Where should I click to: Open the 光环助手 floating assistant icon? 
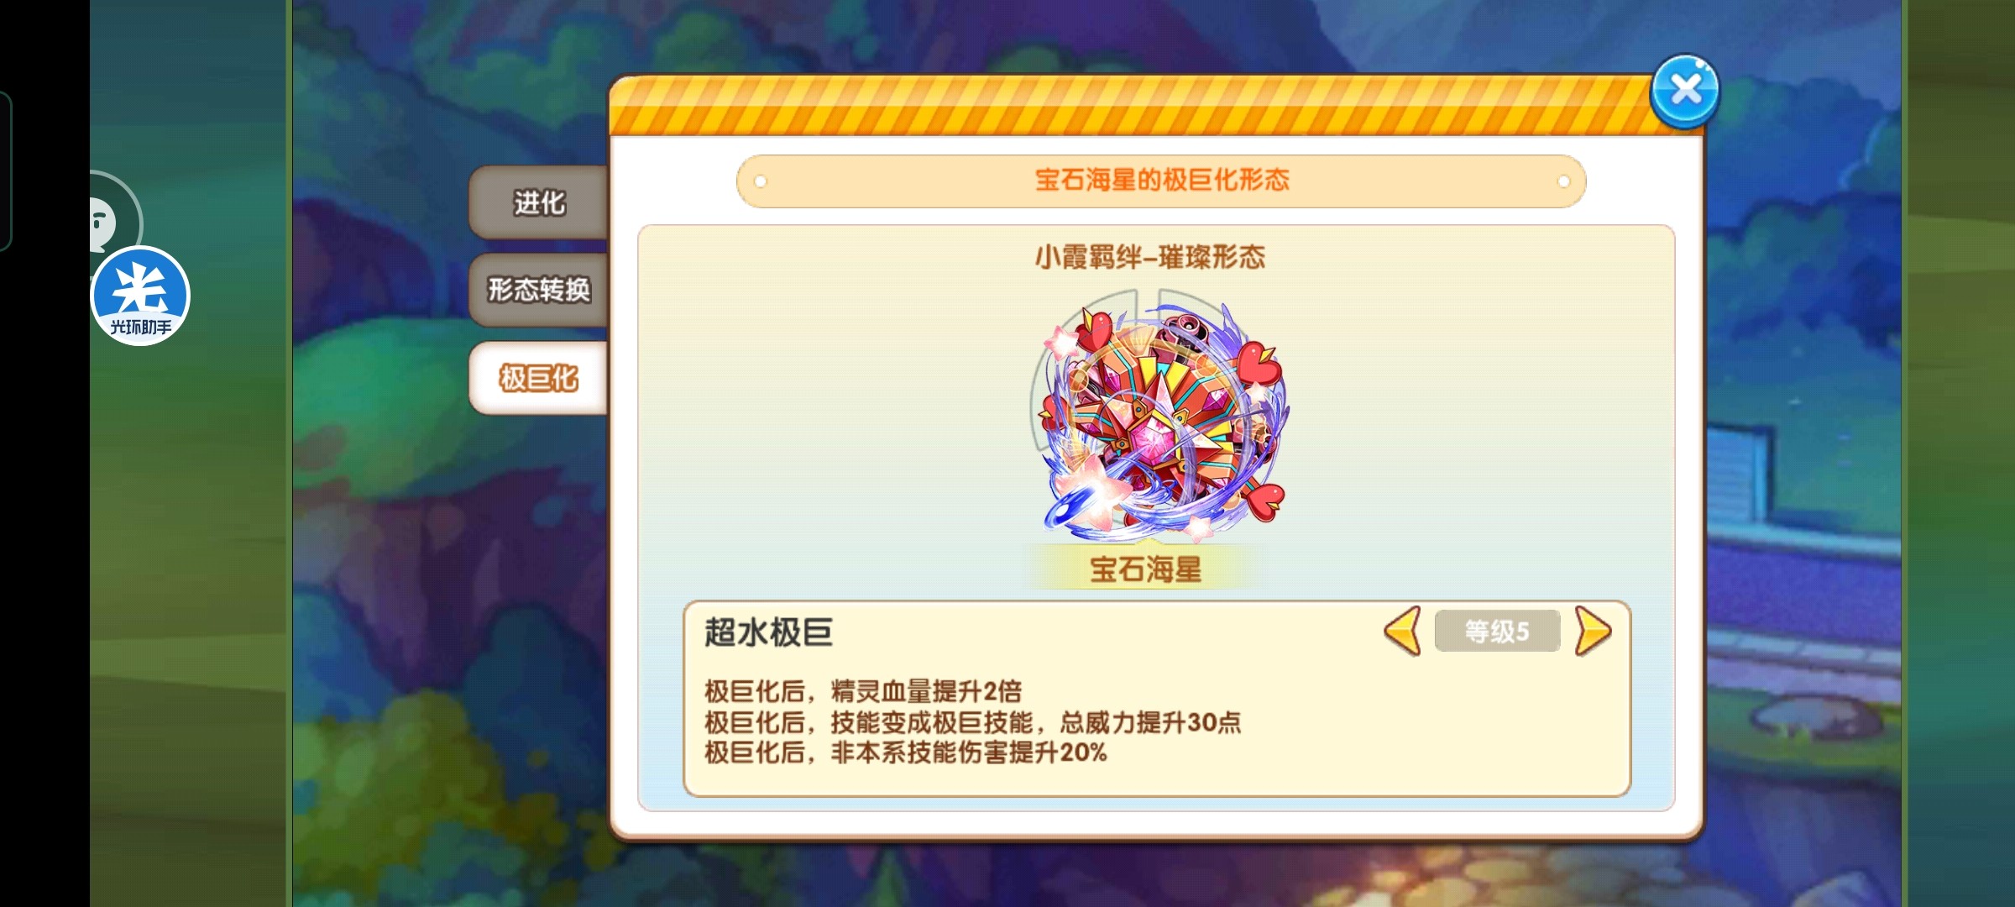pos(140,296)
